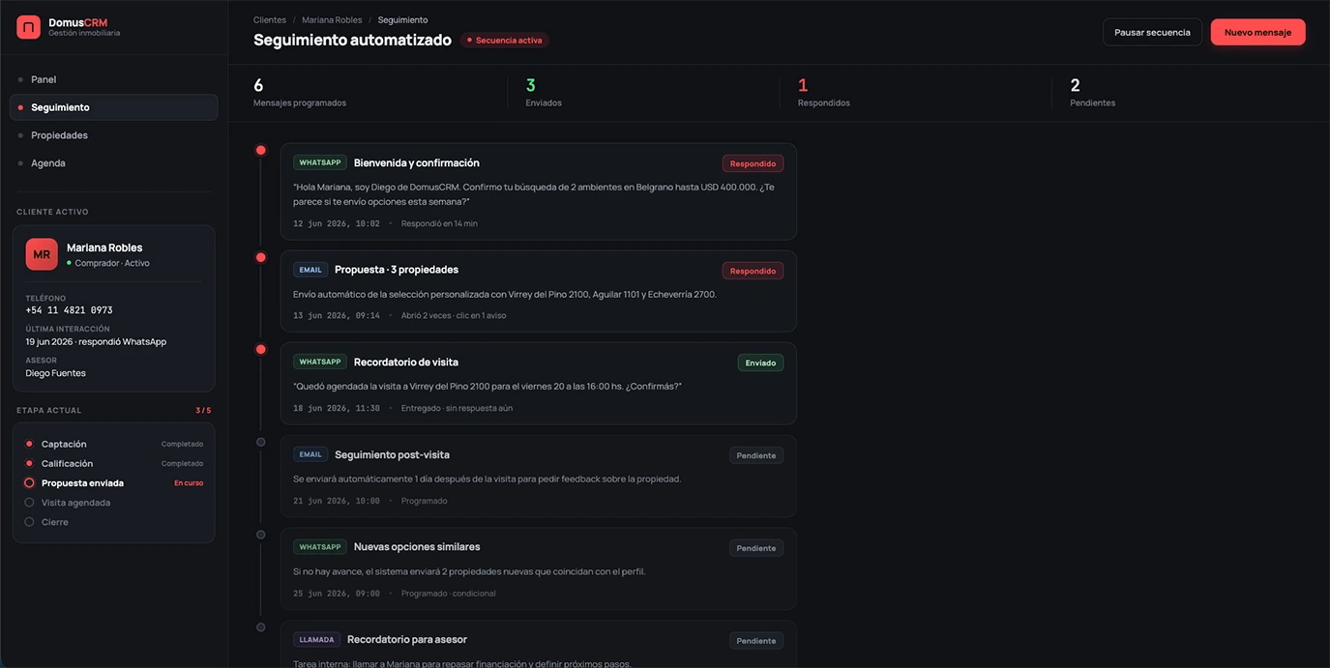
Task: Click the Programado · condicional note
Action: 448,594
